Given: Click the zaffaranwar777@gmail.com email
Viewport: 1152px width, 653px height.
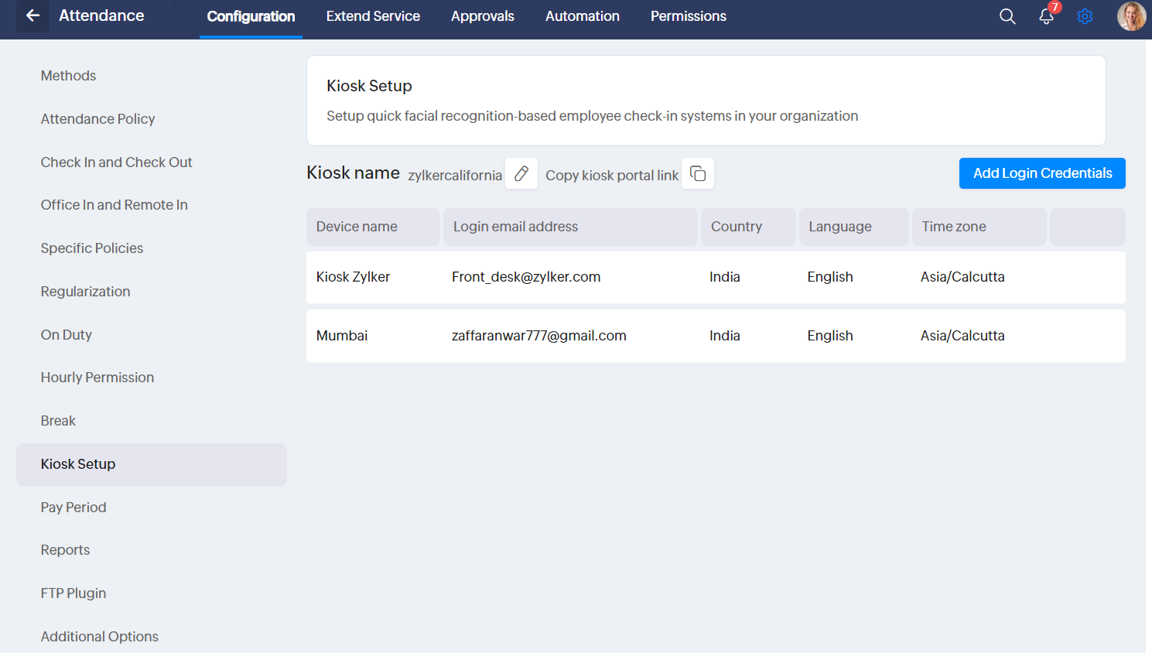Looking at the screenshot, I should pyautogui.click(x=539, y=336).
